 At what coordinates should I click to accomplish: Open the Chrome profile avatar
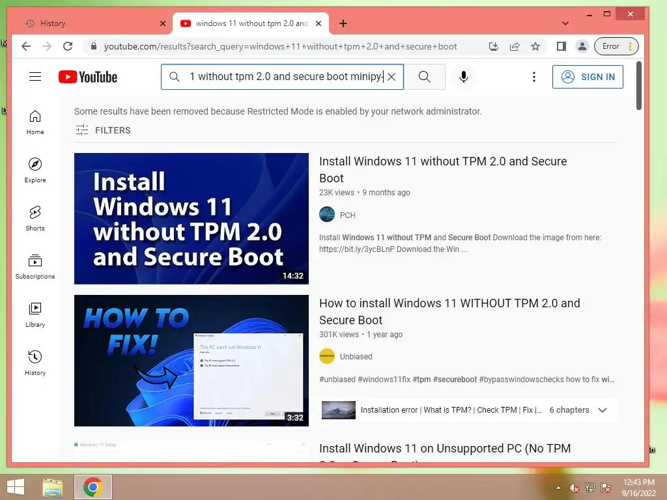(x=582, y=46)
